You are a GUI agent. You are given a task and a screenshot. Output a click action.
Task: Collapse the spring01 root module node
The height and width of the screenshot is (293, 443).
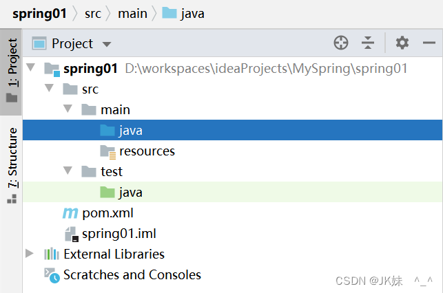(30, 67)
